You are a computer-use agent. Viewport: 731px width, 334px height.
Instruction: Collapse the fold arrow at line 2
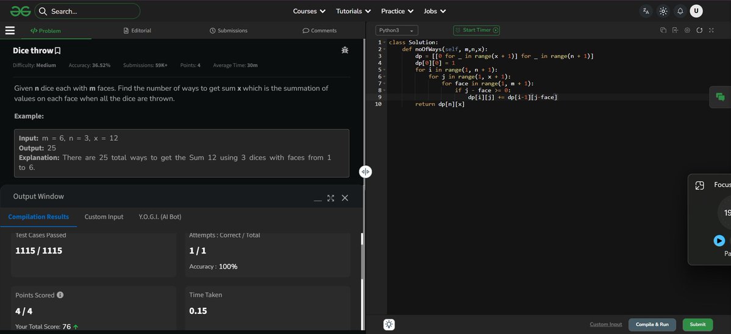[x=383, y=49]
